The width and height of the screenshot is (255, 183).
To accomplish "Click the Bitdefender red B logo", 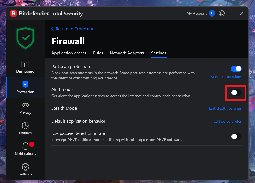I will click(x=14, y=13).
